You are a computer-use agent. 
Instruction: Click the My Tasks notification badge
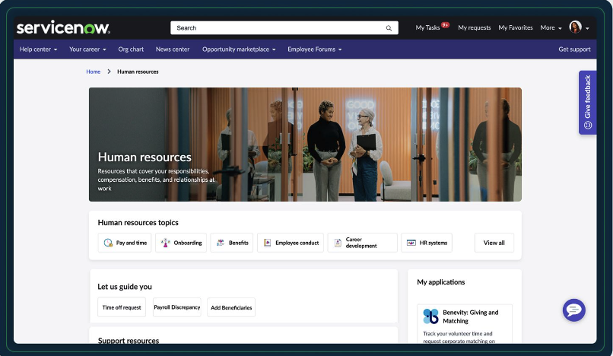pyautogui.click(x=445, y=24)
